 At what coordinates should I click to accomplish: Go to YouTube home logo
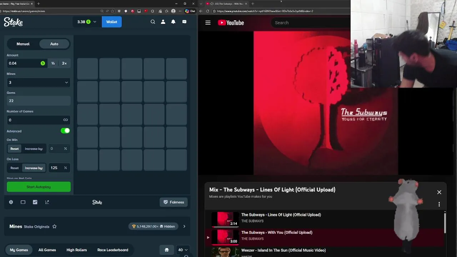click(x=231, y=22)
